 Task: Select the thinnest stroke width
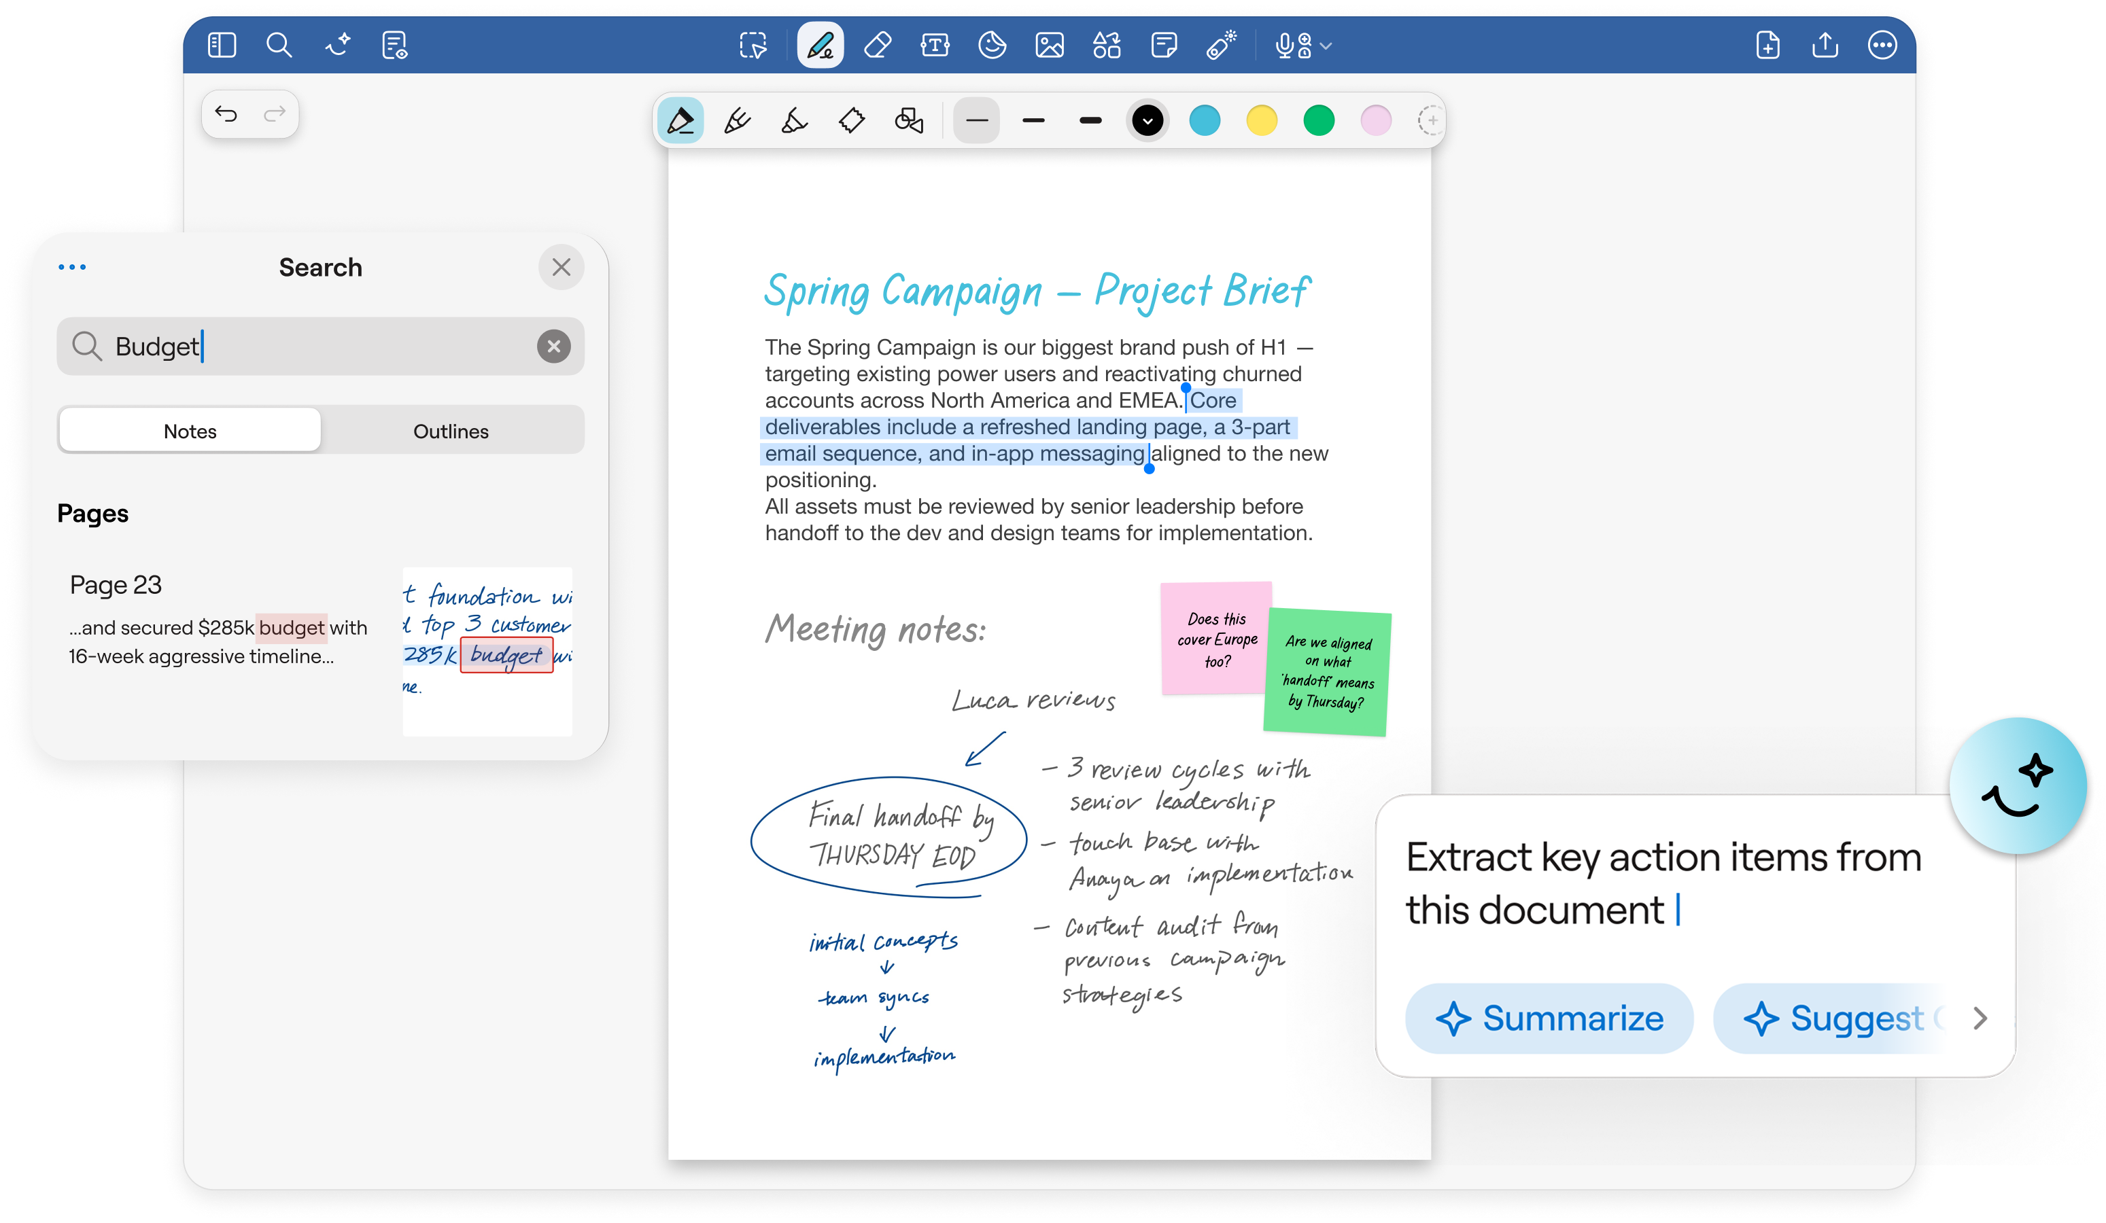[976, 121]
